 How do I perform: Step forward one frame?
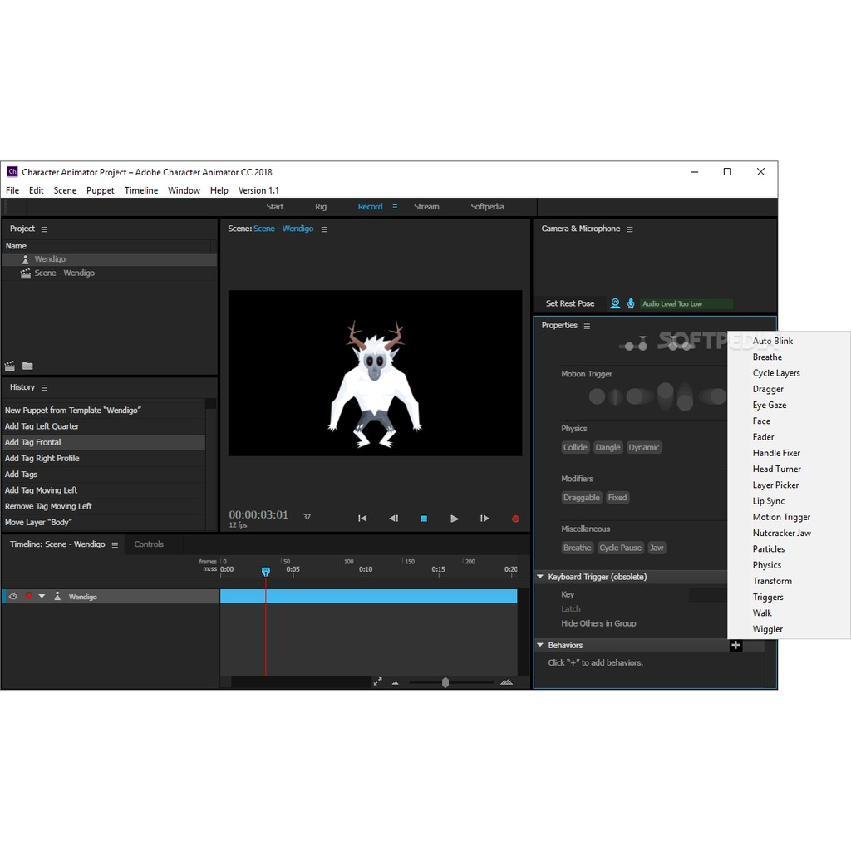pos(485,519)
